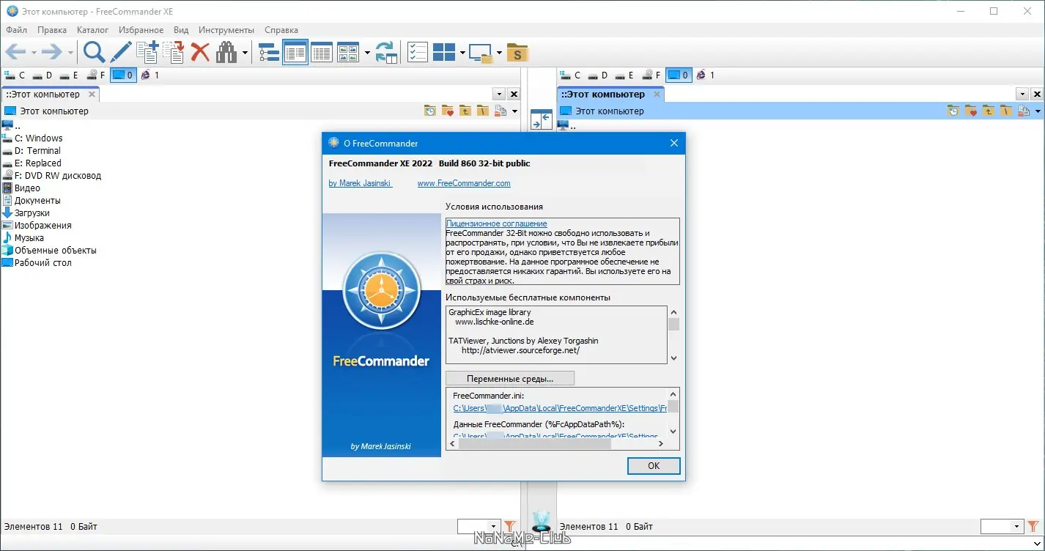Click the folder icon marked with S
Viewport: 1045px width, 551px height.
click(x=517, y=52)
